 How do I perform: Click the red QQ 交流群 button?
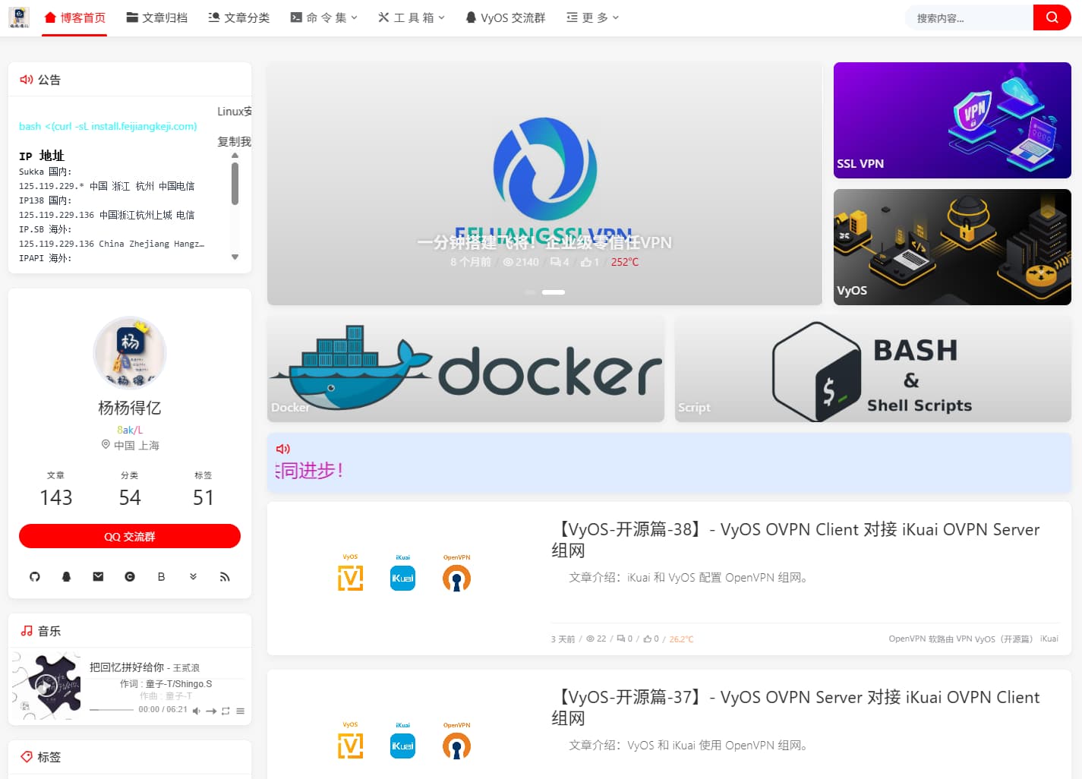click(129, 536)
